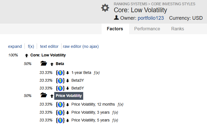Select the Core: Low Volatility root node
The image size is (207, 127).
pos(48,55)
